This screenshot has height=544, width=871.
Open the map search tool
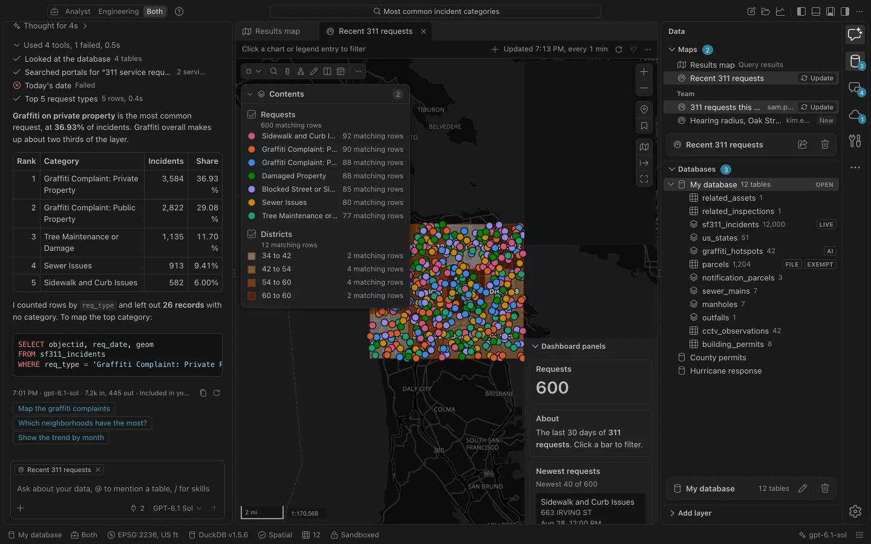274,71
